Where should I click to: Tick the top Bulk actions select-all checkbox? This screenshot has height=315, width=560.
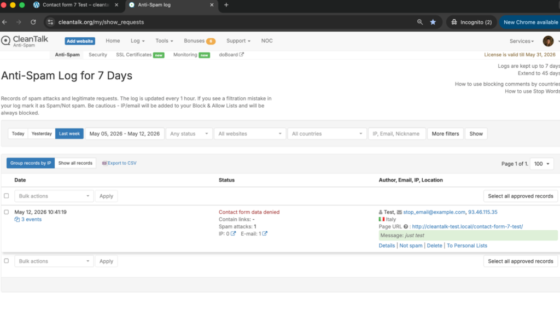[x=7, y=196]
